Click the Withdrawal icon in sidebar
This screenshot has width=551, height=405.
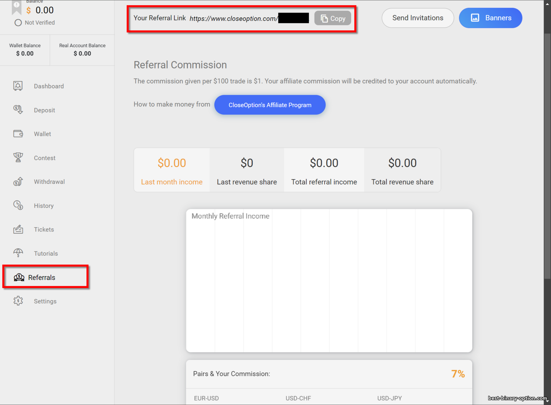coord(18,182)
